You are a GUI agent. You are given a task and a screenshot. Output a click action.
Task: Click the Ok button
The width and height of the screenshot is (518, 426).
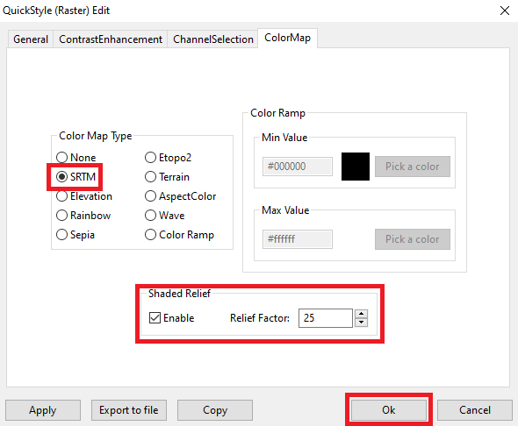point(388,410)
